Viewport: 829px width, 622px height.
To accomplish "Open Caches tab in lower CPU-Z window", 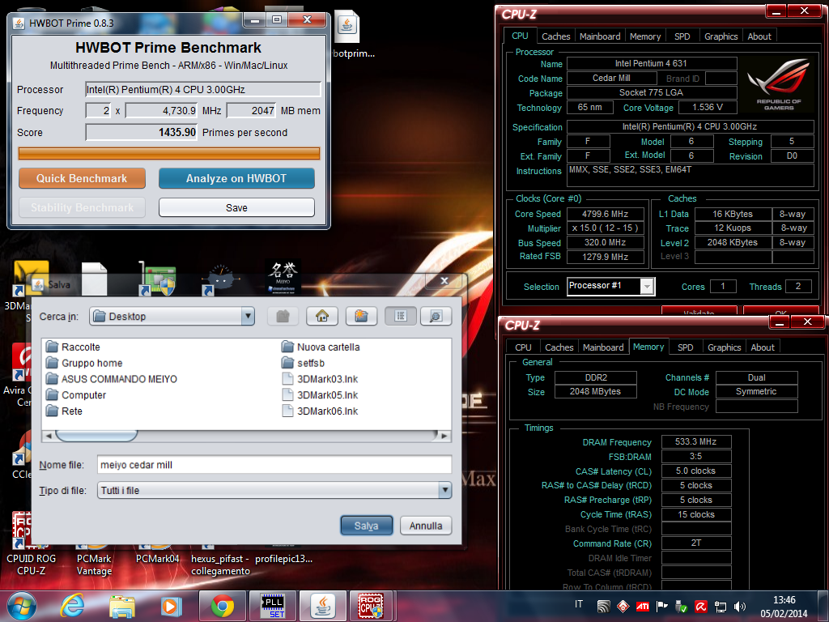I will pos(559,347).
